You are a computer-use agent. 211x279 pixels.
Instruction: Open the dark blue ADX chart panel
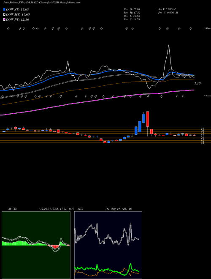[x=108, y=245]
